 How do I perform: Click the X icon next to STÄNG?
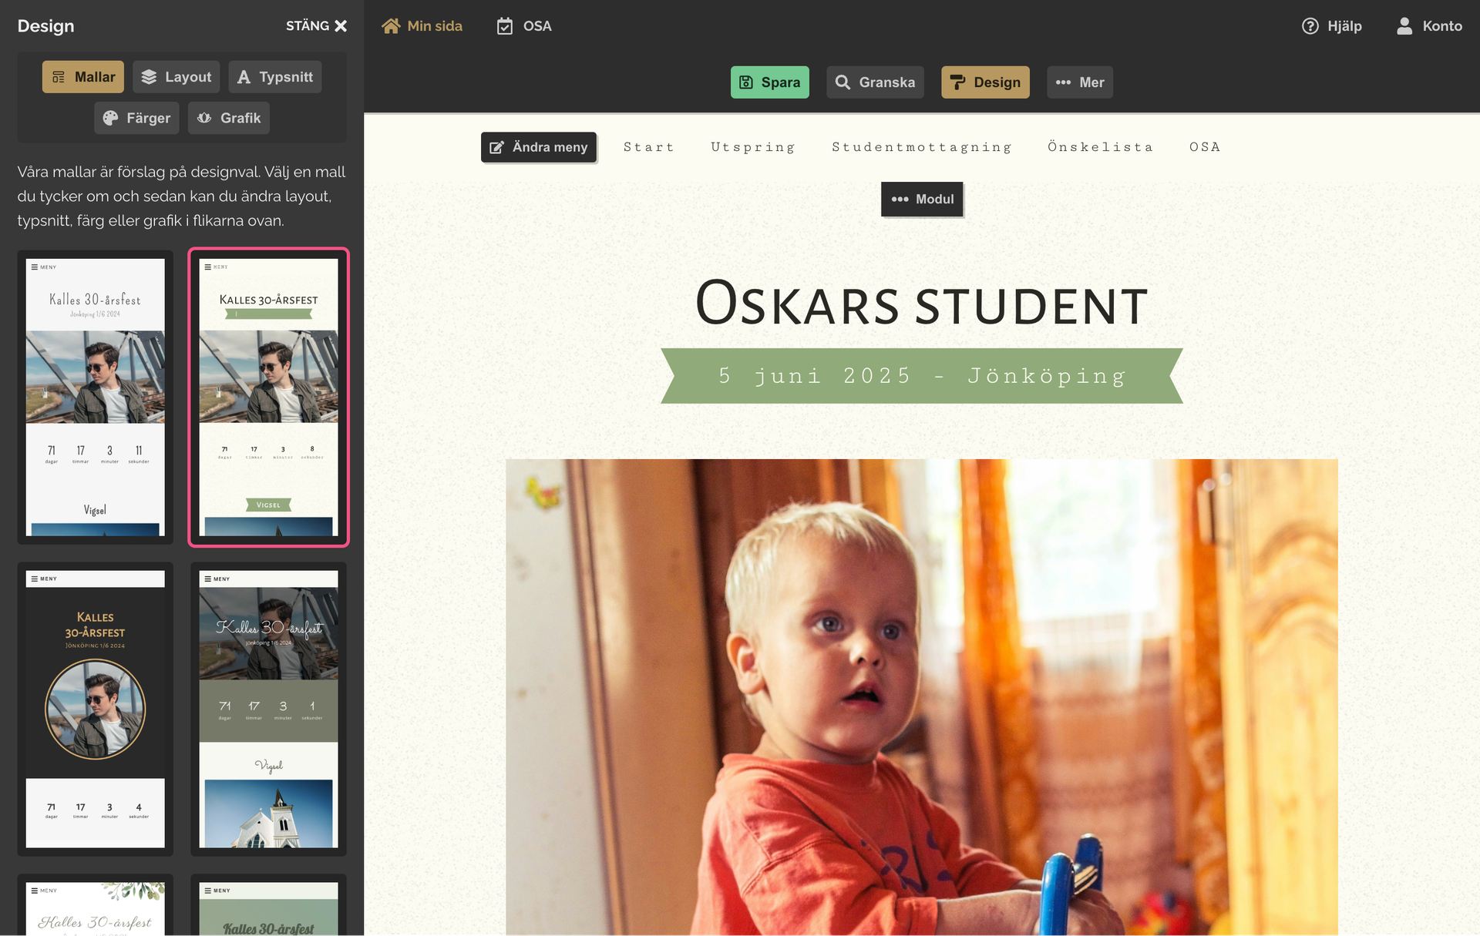click(x=341, y=25)
